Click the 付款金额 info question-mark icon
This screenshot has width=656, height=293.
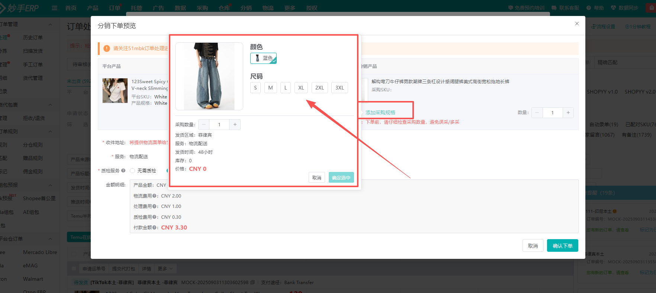pyautogui.click(x=154, y=228)
